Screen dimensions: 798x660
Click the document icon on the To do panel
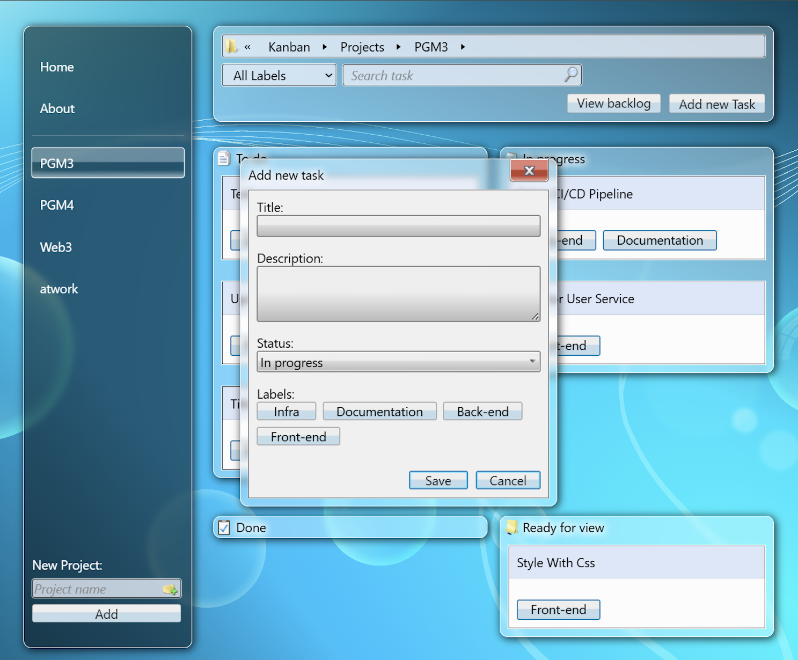224,158
